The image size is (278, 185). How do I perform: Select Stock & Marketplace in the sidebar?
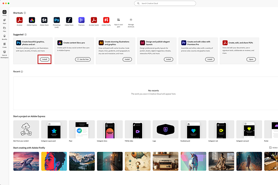click(4, 53)
